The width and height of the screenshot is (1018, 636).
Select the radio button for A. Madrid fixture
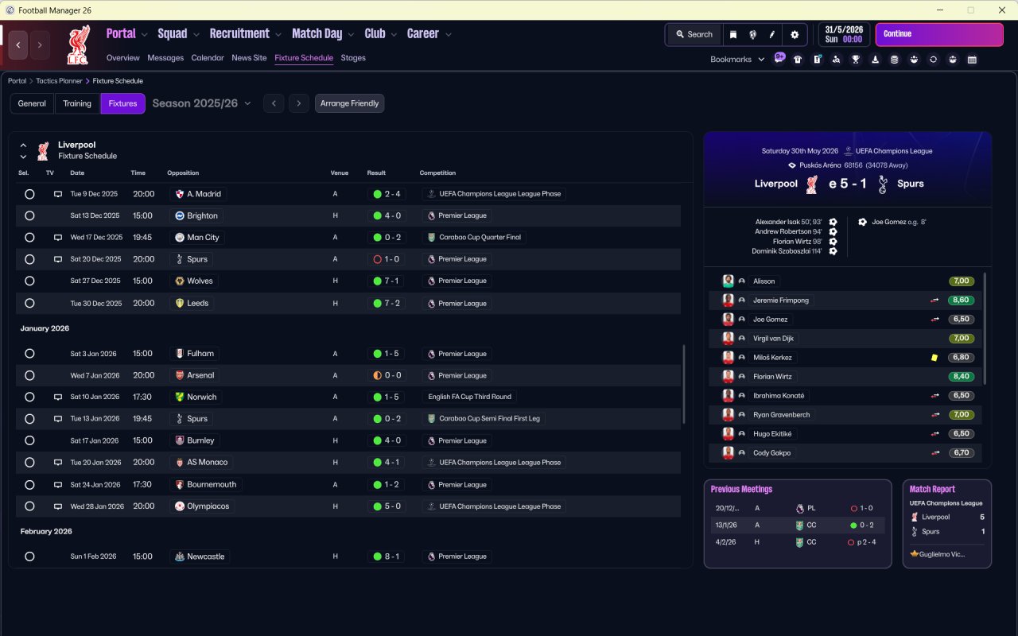point(29,194)
